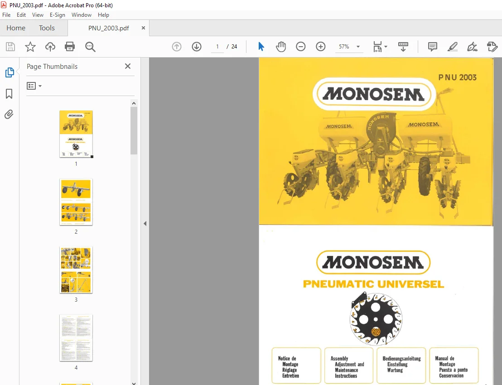502x385 pixels.
Task: Select page 3 thumbnail
Action: (x=76, y=270)
